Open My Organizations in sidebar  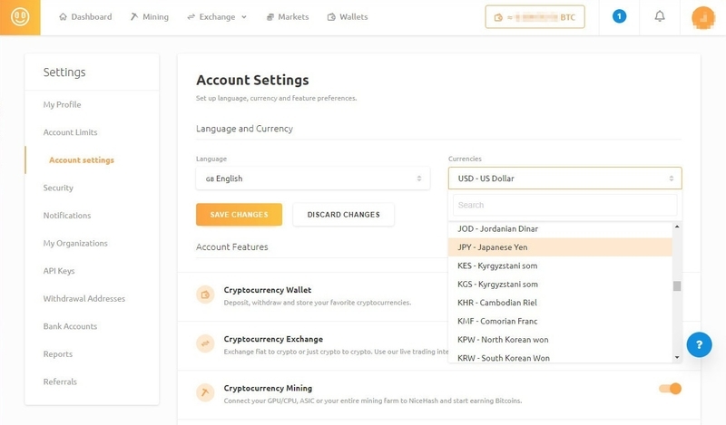point(75,243)
